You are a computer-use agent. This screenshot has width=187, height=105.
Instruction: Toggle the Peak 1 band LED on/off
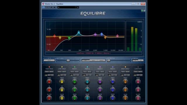click(75, 67)
